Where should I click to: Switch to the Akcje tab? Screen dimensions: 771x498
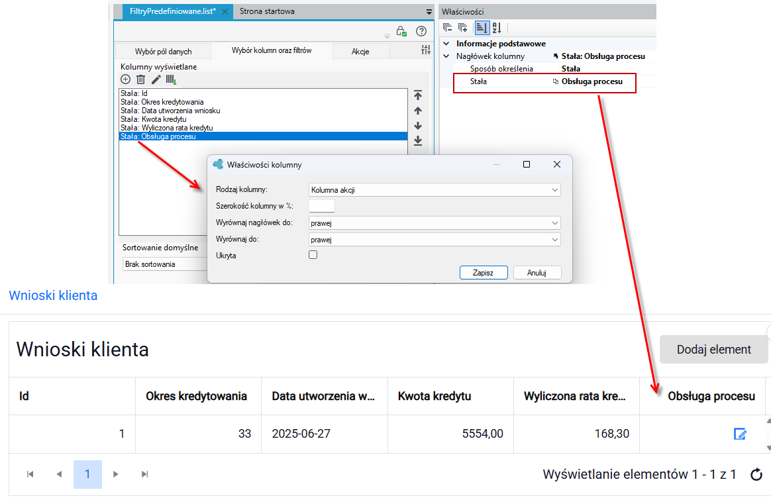tap(360, 51)
